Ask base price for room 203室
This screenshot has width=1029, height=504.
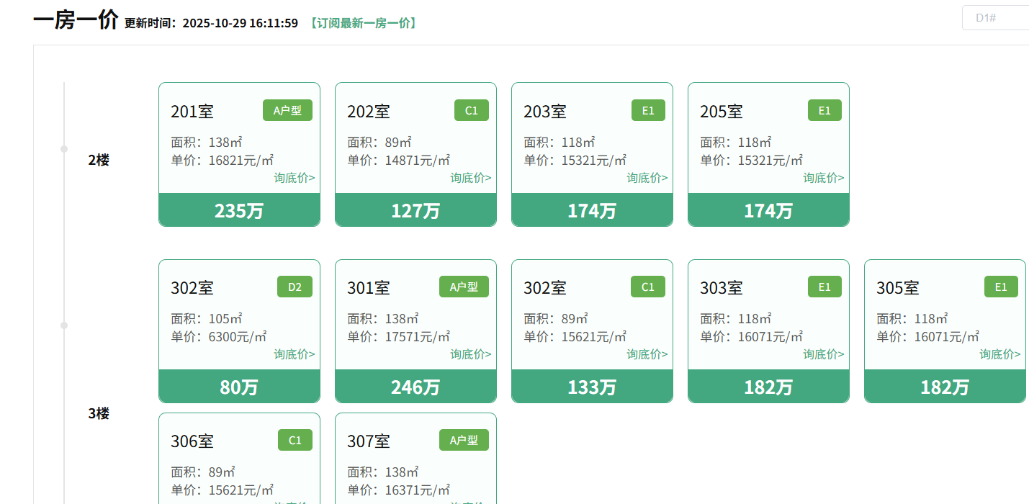(x=647, y=178)
